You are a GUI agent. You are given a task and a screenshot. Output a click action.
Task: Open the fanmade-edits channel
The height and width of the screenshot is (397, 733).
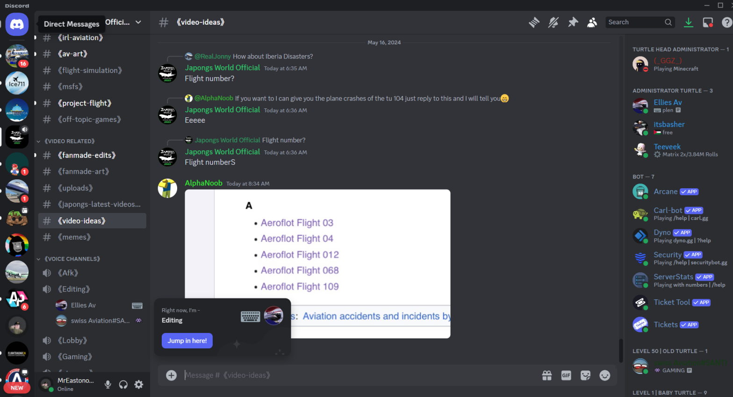click(92, 156)
